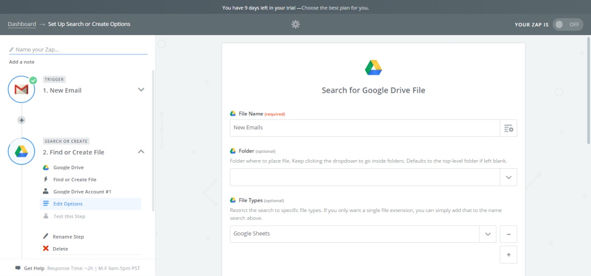
Task: Click the pencil icon next to Rename Step
Action: pos(46,237)
